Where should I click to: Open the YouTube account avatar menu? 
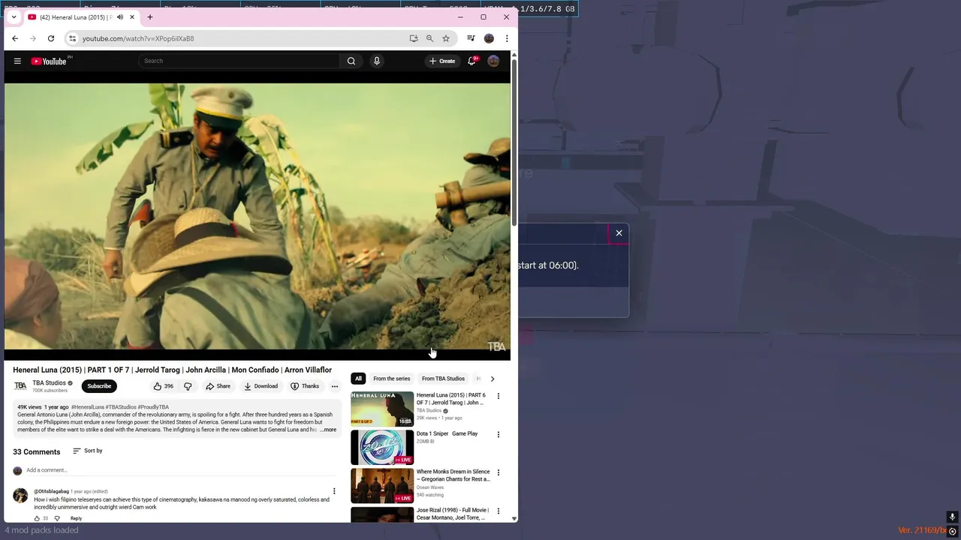[493, 61]
